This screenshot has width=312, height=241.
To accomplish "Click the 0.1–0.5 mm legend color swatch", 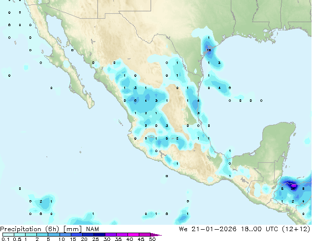I will [8, 235].
